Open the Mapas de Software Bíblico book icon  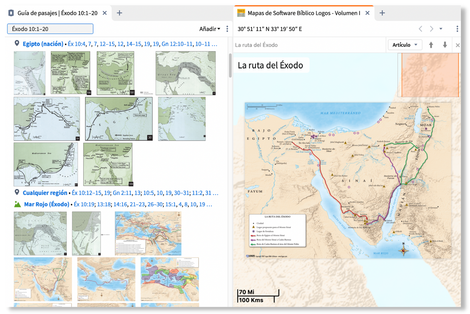tap(241, 13)
